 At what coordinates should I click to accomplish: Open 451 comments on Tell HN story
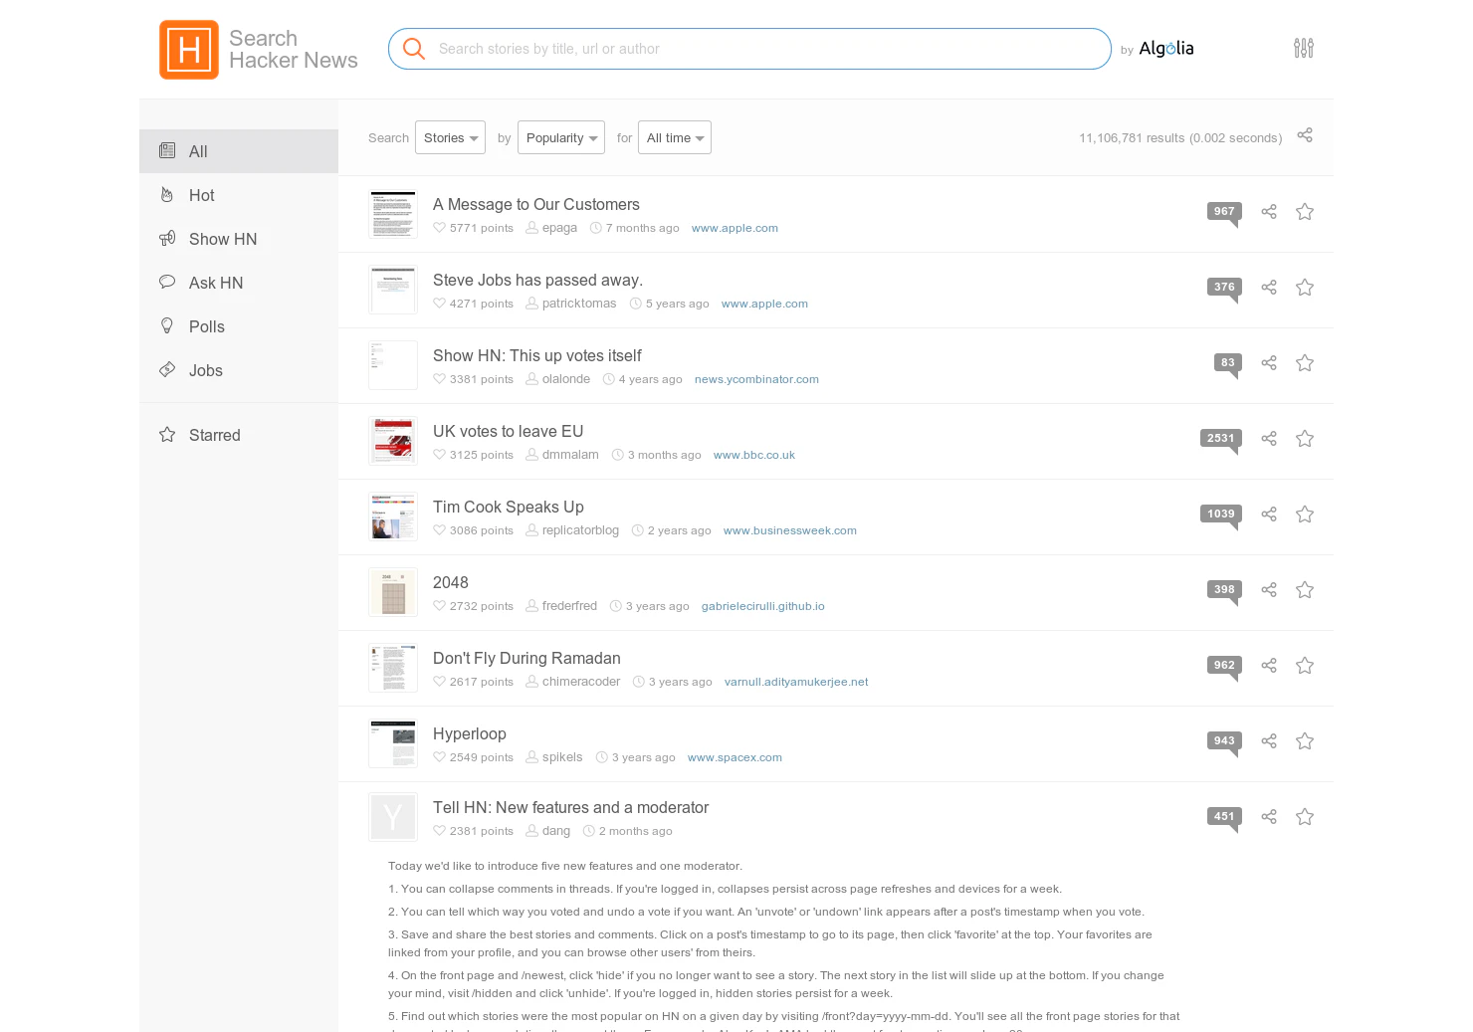click(1224, 817)
